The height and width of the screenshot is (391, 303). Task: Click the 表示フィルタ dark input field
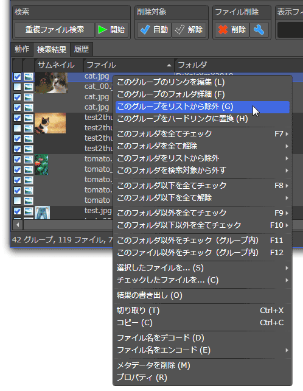point(290,30)
